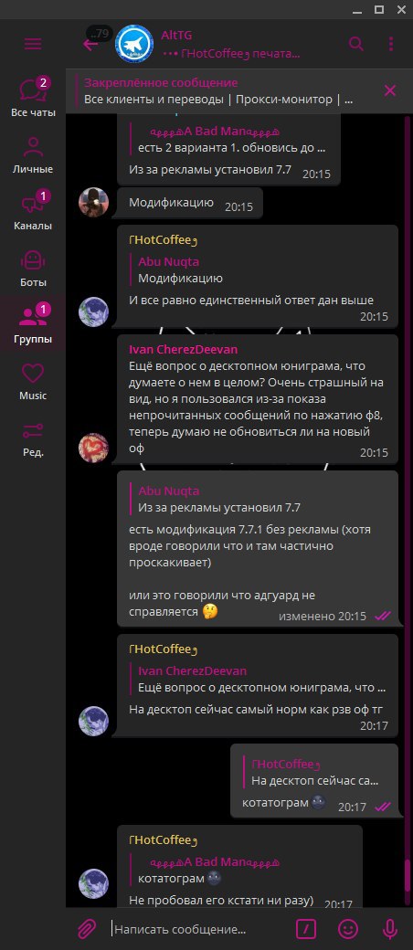The height and width of the screenshot is (950, 413).
Task: Open the bot commands slash button
Action: [306, 928]
